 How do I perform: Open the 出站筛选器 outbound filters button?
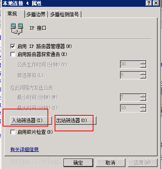(75, 120)
